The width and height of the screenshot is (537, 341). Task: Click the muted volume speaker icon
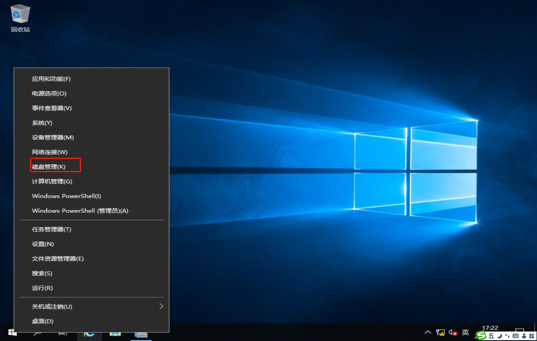(x=453, y=333)
